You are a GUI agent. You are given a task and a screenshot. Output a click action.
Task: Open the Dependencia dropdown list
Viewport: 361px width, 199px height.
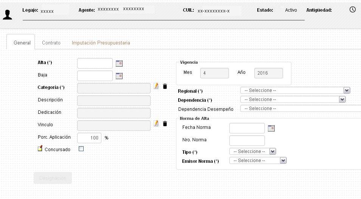[x=342, y=99]
